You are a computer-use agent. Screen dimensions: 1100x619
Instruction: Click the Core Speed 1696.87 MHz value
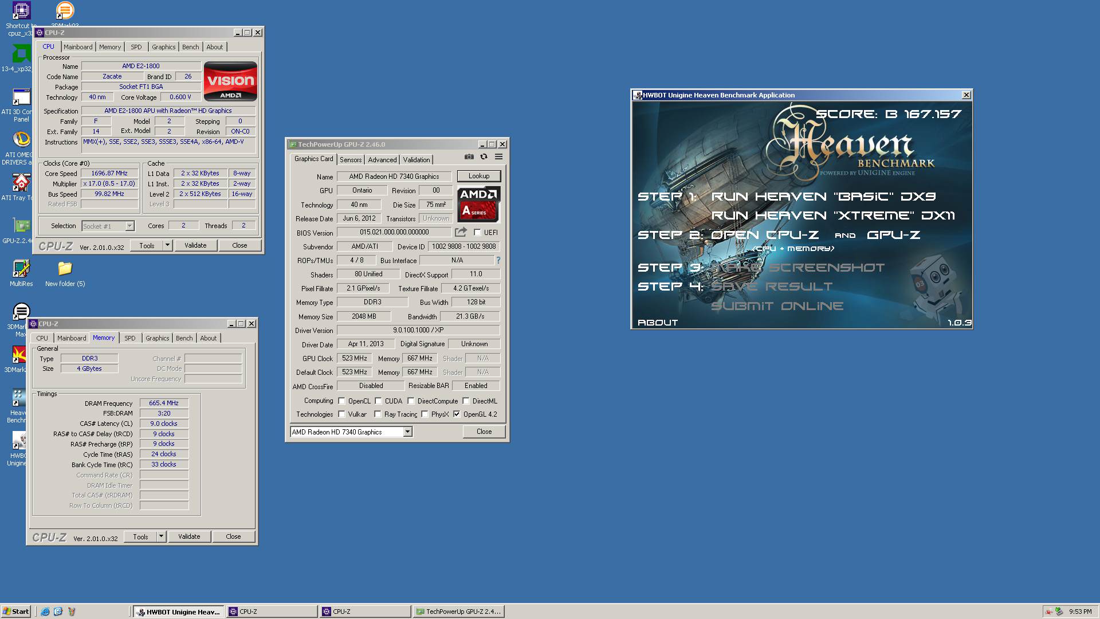pyautogui.click(x=109, y=173)
